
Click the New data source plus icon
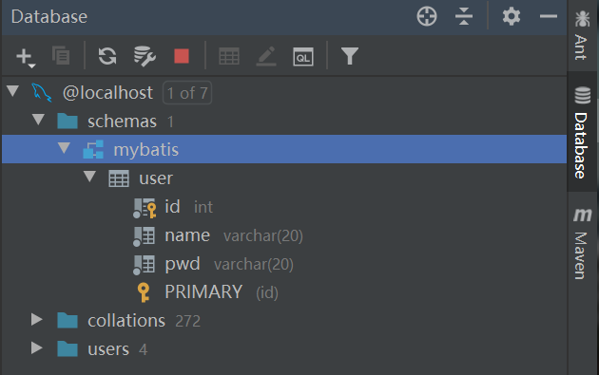[x=26, y=57]
